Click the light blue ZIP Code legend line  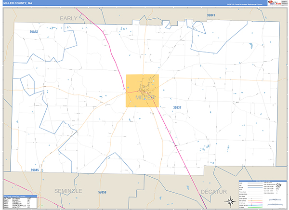point(255,187)
